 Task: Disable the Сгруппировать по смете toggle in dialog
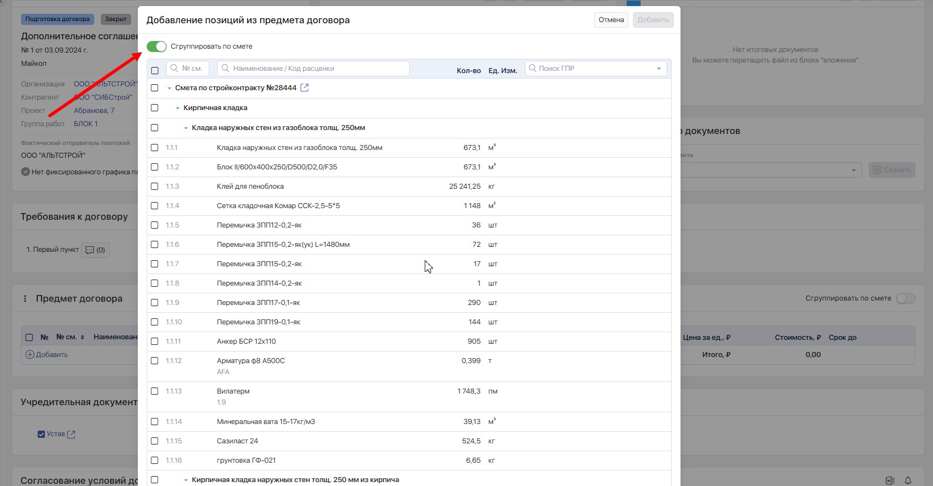click(x=157, y=46)
